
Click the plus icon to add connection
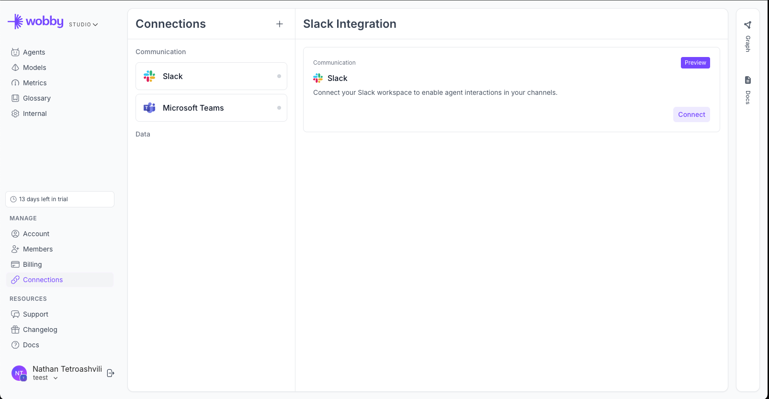(x=279, y=24)
